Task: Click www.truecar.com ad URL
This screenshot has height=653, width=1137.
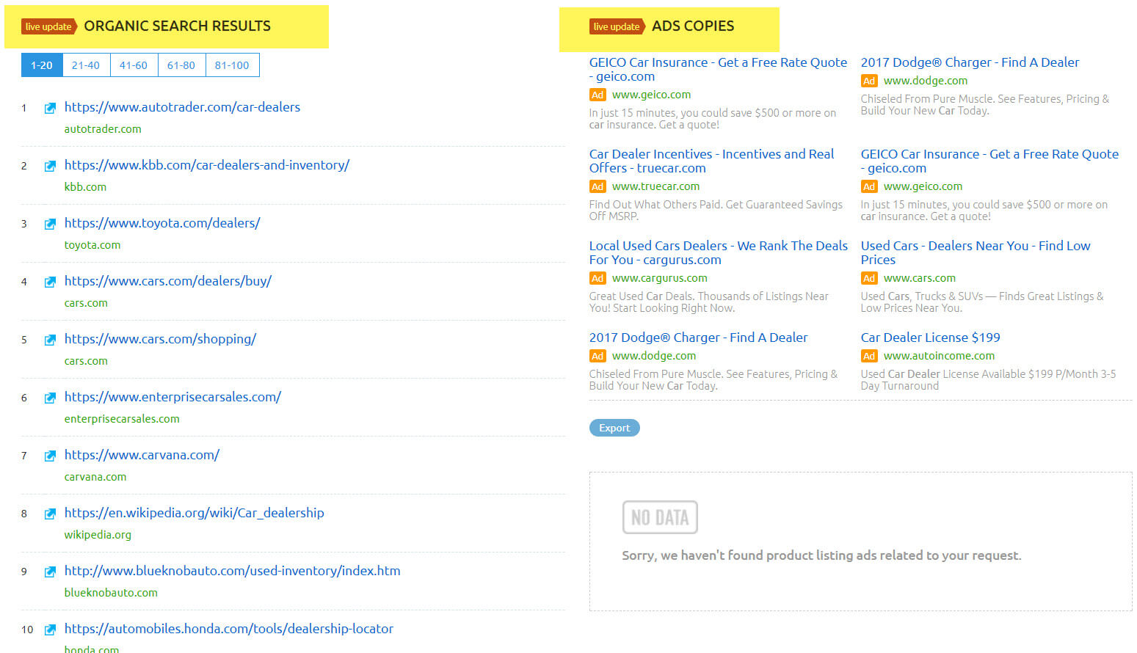Action: (x=655, y=186)
